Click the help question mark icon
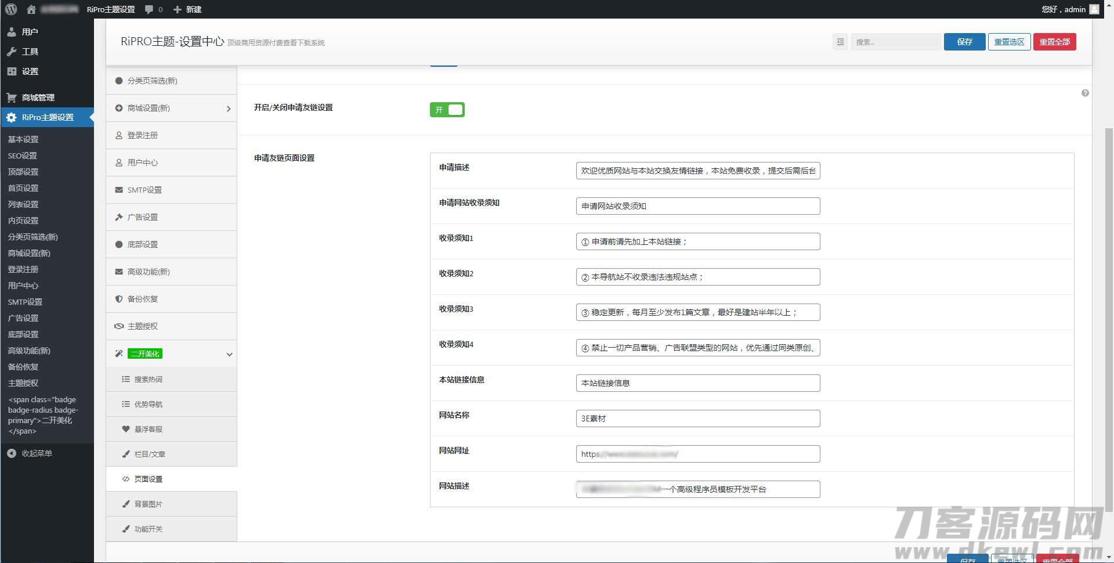 click(x=1085, y=93)
